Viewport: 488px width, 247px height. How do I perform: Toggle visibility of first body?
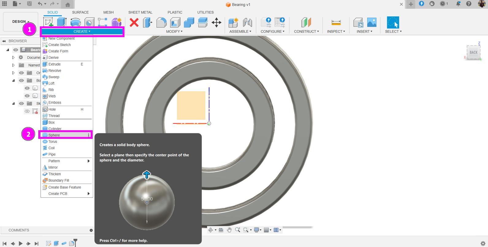point(27,88)
